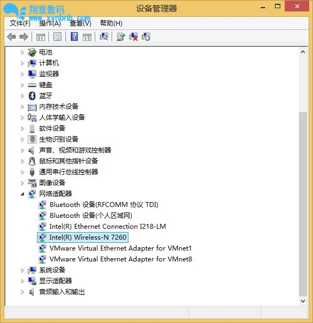Open the 文件(F) menu
The height and width of the screenshot is (323, 313).
[20, 23]
